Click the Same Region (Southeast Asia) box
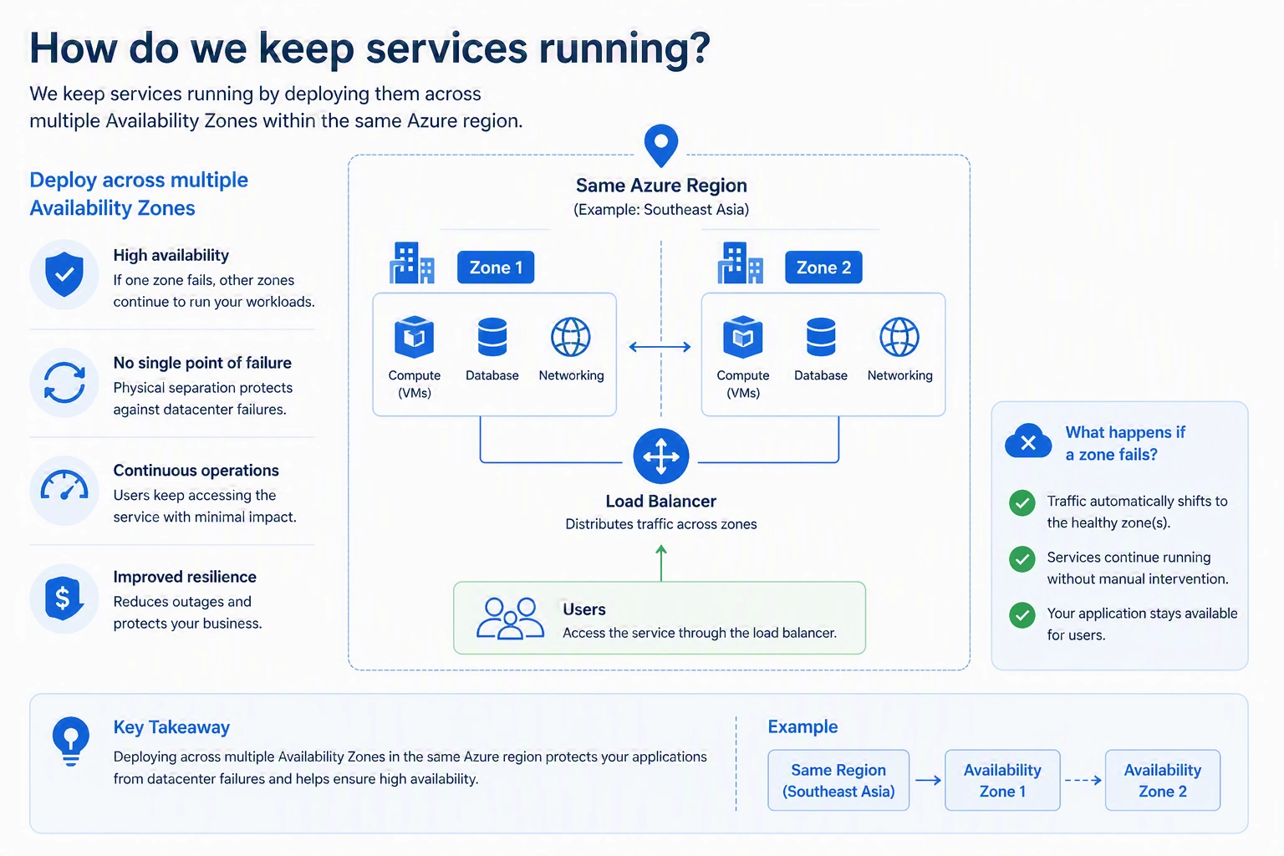 [838, 780]
